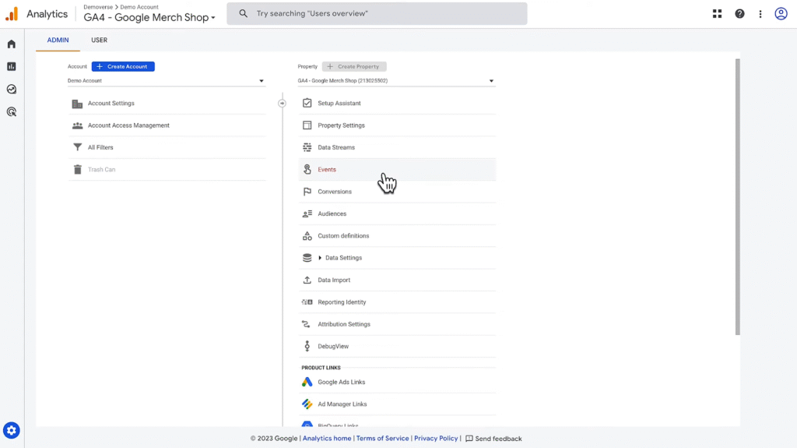
Task: Open Data Import label
Action: click(x=333, y=280)
